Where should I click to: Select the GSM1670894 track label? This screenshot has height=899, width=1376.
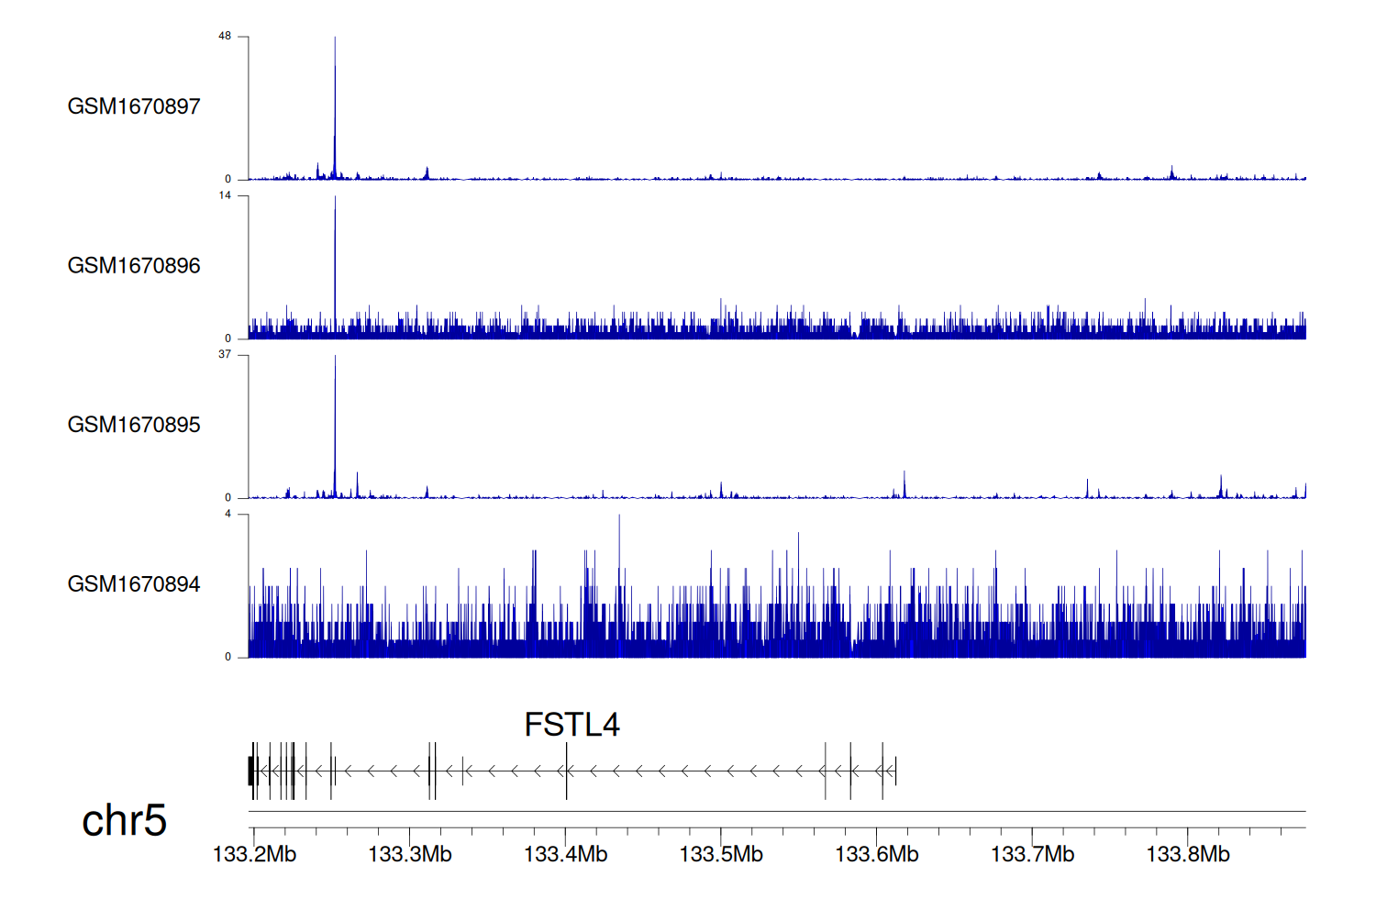pos(134,584)
